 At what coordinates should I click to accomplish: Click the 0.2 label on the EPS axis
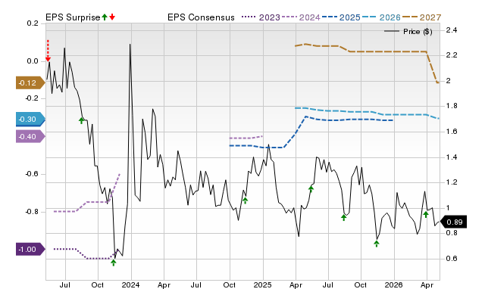[33, 23]
